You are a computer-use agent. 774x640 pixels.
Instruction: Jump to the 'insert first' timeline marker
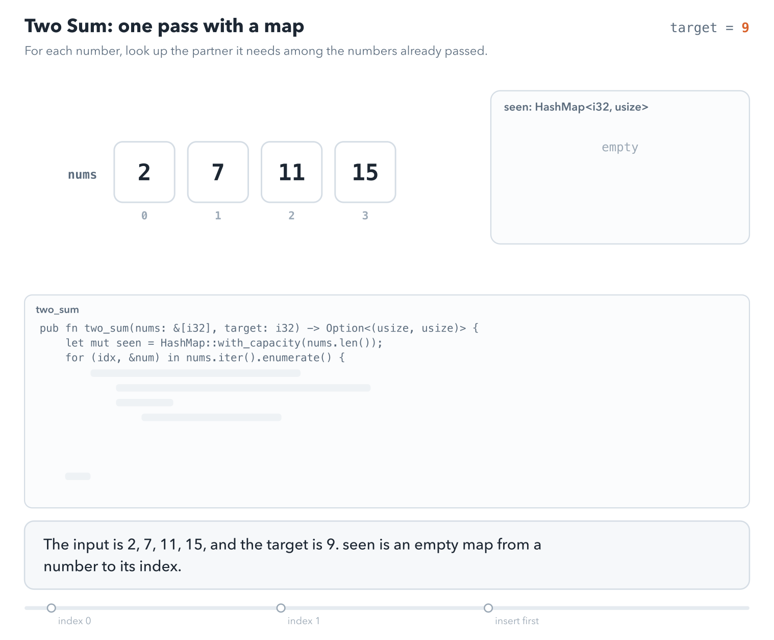coord(488,608)
